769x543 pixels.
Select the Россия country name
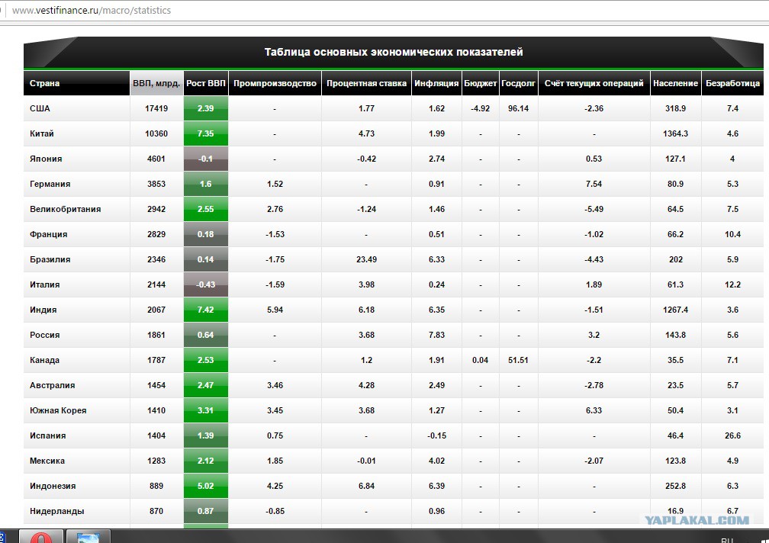[x=44, y=336]
